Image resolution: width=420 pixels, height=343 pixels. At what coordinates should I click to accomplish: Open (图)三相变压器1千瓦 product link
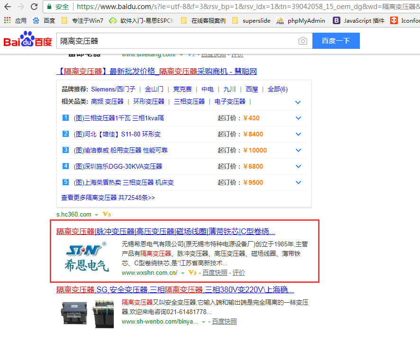coord(119,118)
